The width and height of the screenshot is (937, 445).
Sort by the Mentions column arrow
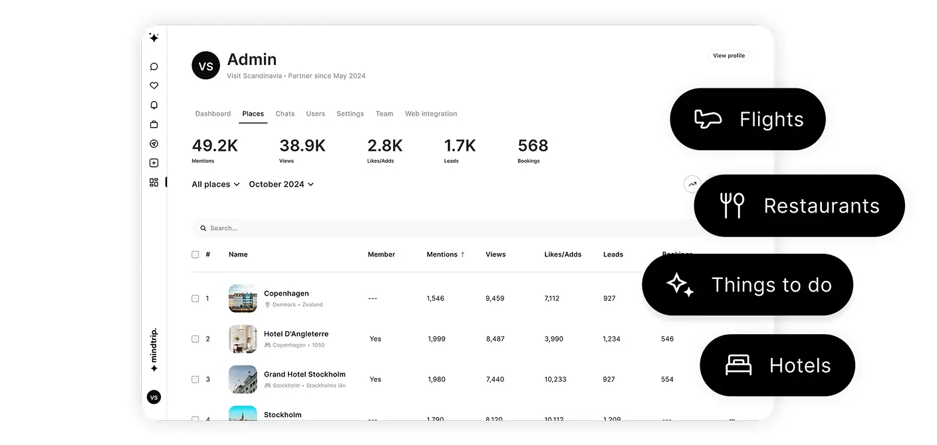coord(463,254)
